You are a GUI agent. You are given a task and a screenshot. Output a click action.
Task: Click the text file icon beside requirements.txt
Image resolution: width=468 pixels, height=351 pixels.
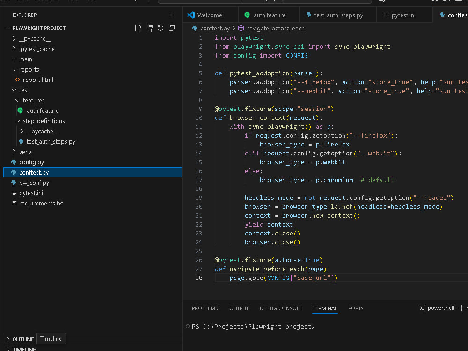tap(15, 203)
